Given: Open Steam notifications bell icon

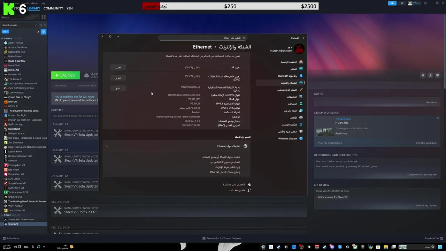Looking at the screenshot, I should click(x=402, y=3).
